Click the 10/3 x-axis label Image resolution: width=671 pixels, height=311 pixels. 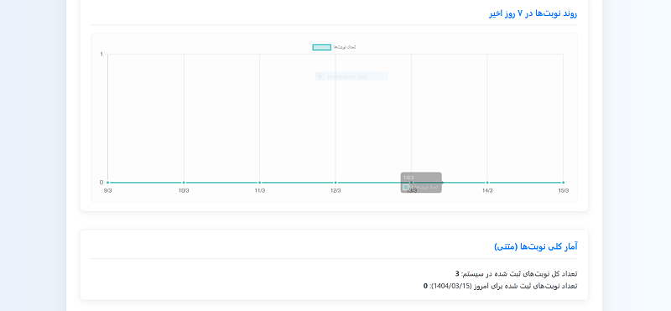184,191
